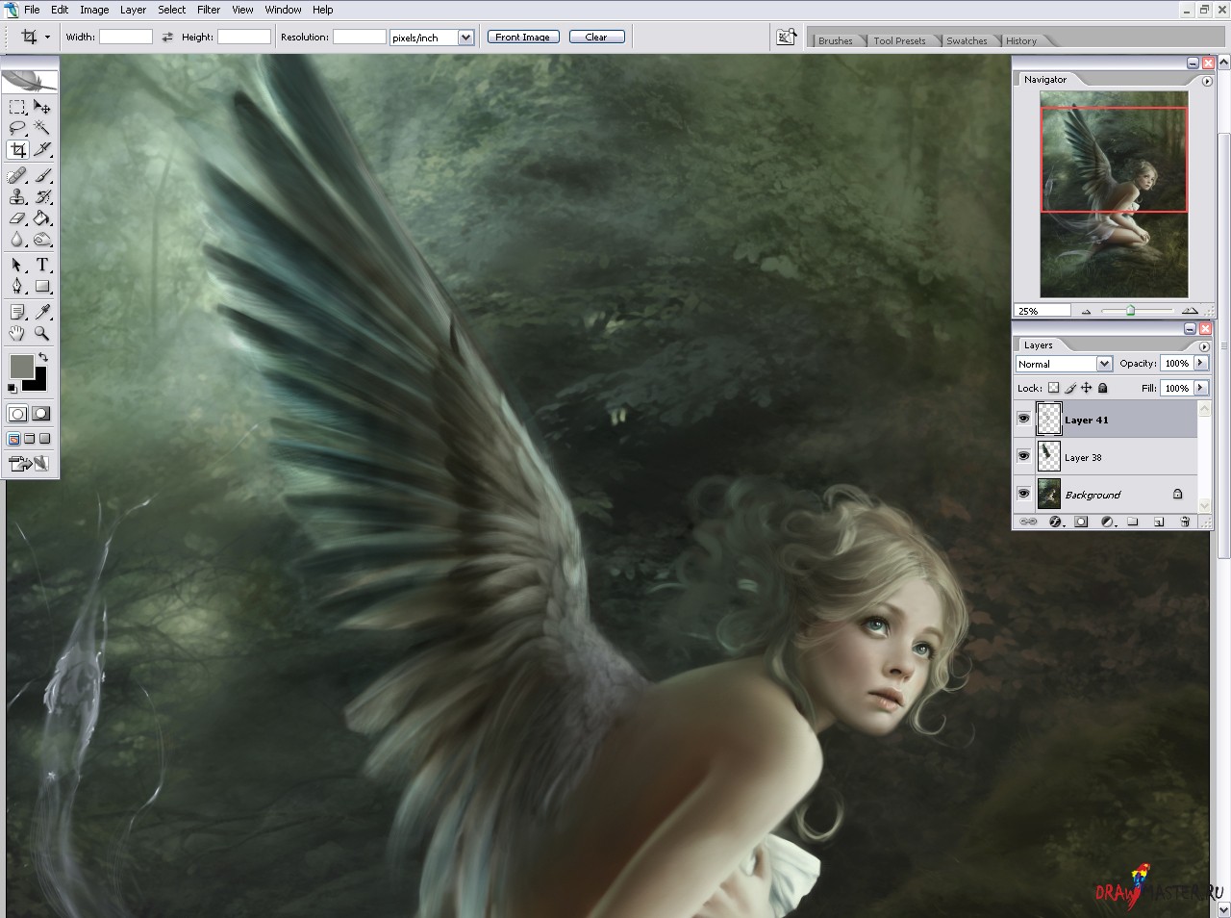The width and height of the screenshot is (1231, 918).
Task: Hide the Background layer eye icon
Action: click(1023, 494)
